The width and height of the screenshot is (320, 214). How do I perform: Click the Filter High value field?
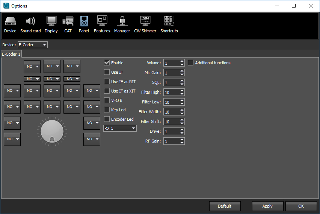coord(171,92)
